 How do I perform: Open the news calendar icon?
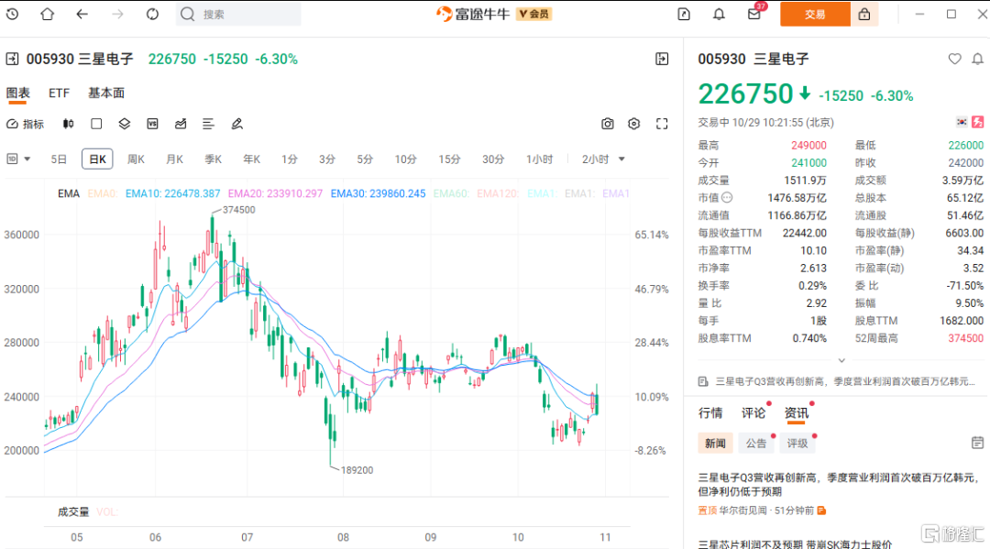(977, 443)
